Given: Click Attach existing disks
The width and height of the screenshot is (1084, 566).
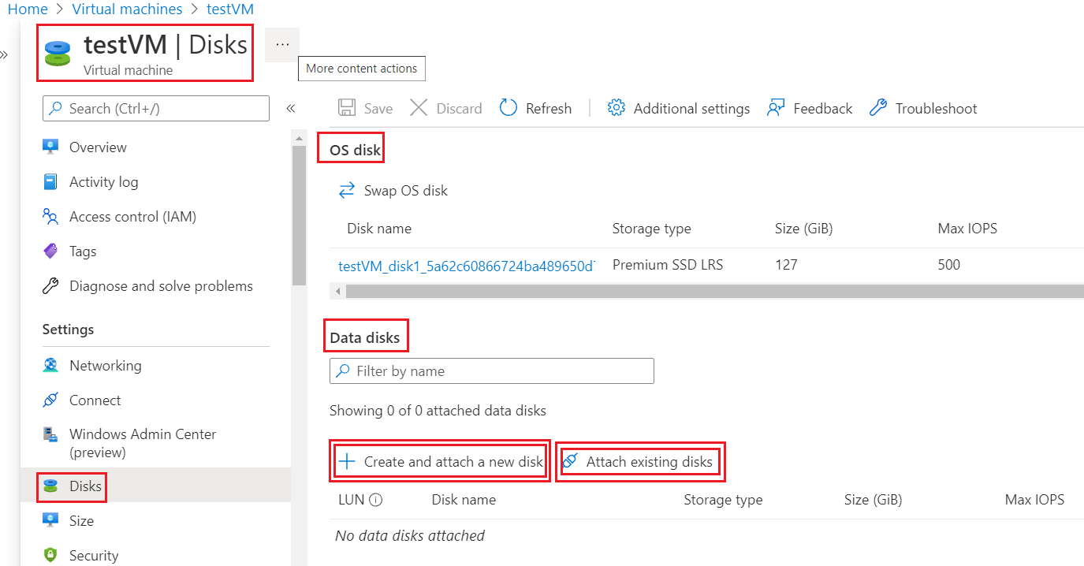Looking at the screenshot, I should tap(638, 462).
